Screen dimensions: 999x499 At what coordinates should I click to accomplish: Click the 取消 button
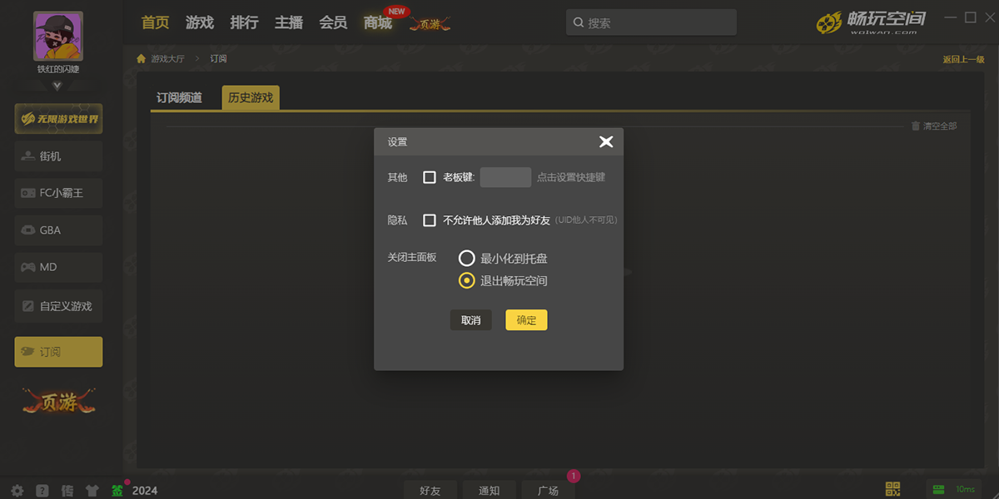click(471, 320)
